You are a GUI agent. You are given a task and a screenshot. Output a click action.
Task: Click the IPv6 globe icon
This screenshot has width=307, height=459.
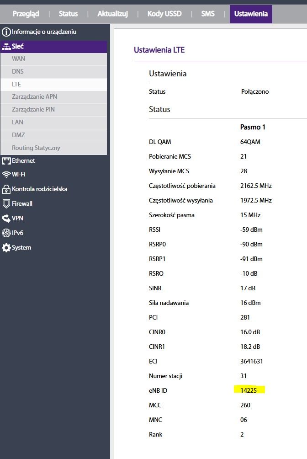coord(6,233)
